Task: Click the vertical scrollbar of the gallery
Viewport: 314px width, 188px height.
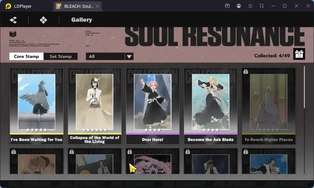Action: tap(304, 87)
